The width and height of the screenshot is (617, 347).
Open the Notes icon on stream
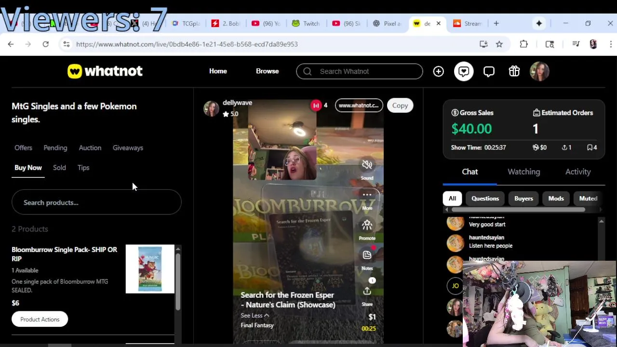367,255
